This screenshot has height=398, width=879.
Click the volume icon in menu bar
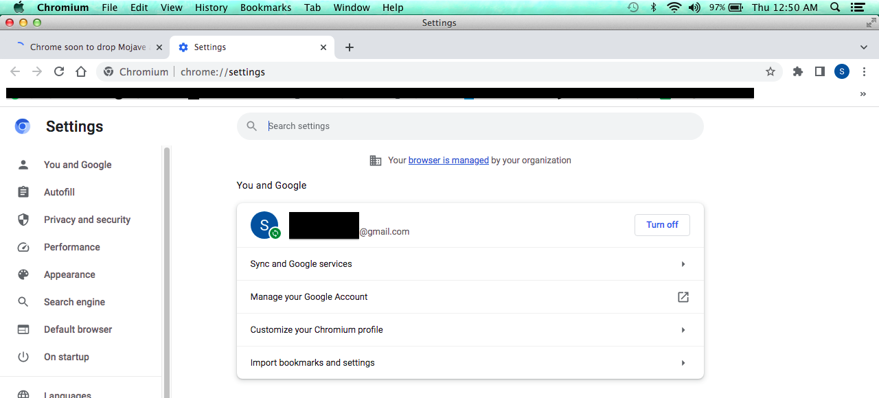pos(694,8)
